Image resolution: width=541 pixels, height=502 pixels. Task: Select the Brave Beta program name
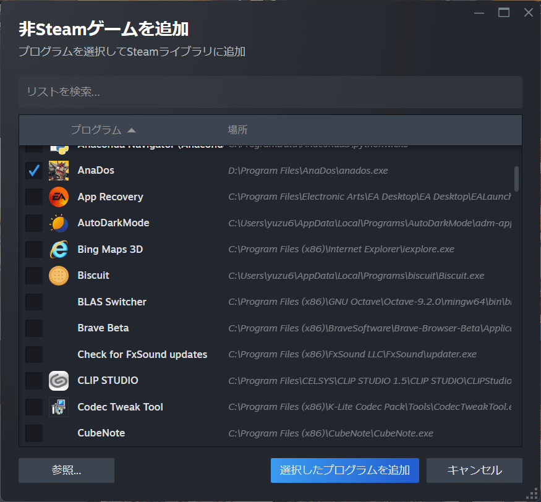click(x=103, y=328)
